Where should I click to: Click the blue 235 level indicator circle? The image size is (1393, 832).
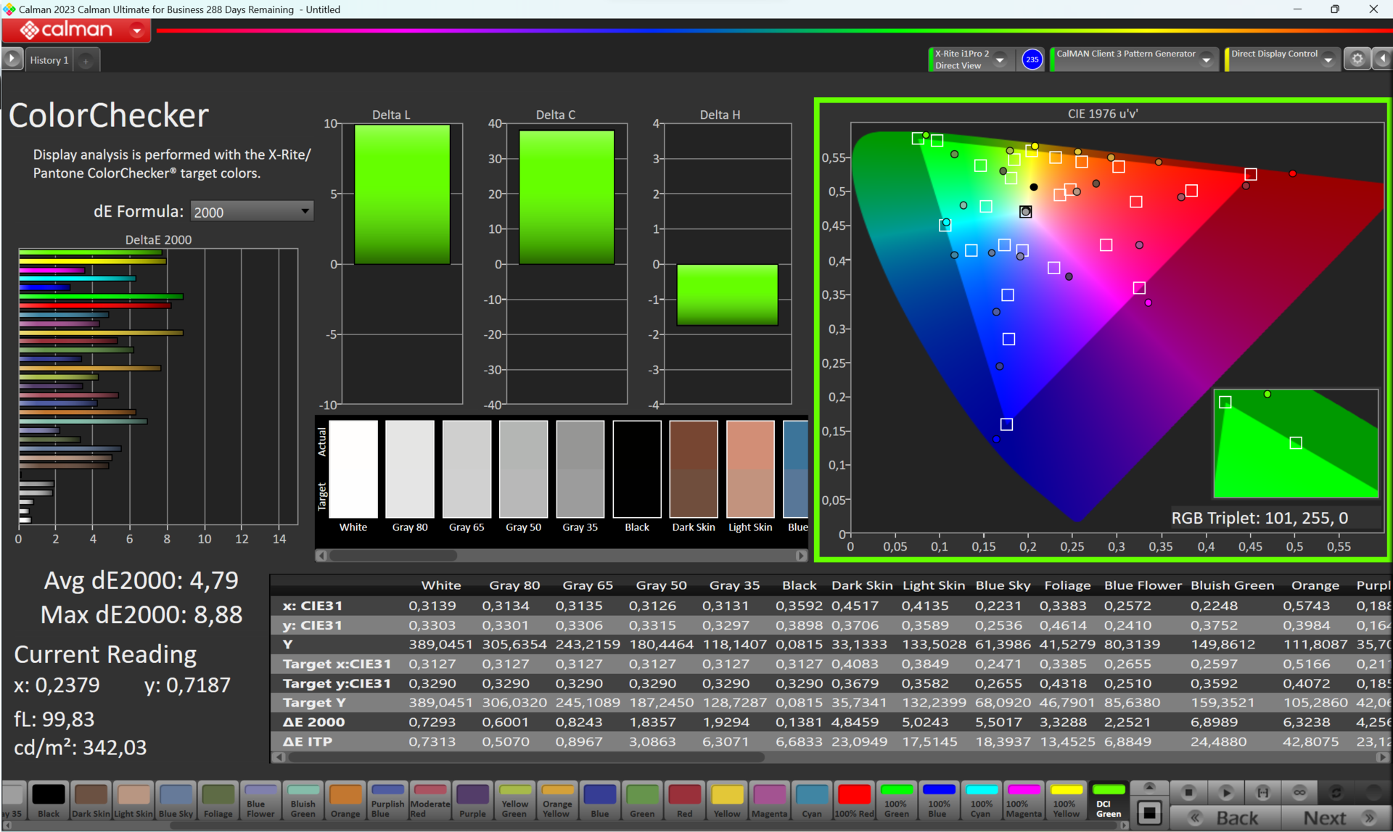(x=1032, y=59)
